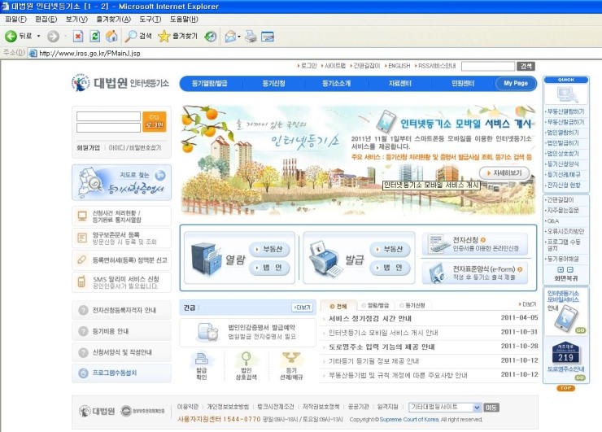The image size is (602, 432).
Task: Open 지도로 찾는 등기사항증명서 map banner
Action: (121, 183)
